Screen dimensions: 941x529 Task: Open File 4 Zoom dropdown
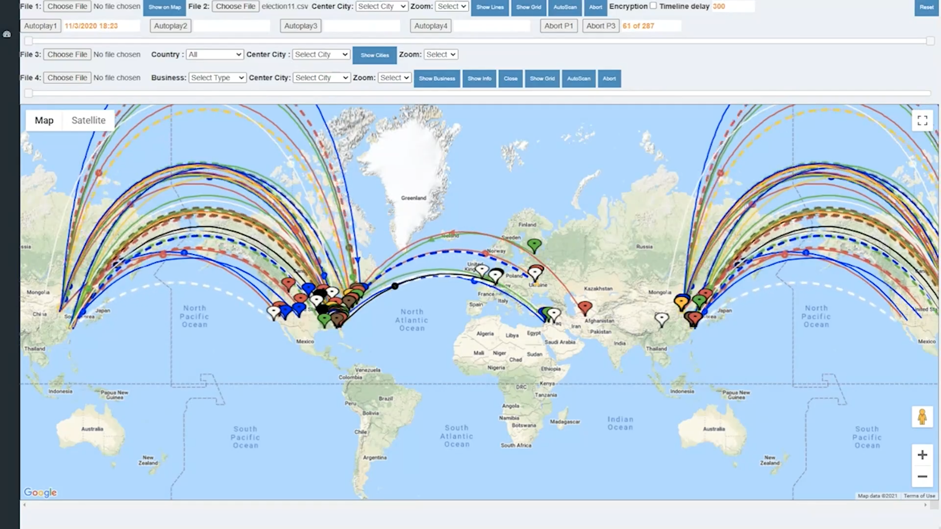394,78
